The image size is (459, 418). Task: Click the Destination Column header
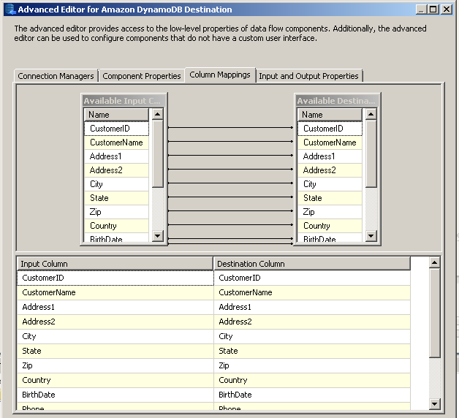[312, 264]
